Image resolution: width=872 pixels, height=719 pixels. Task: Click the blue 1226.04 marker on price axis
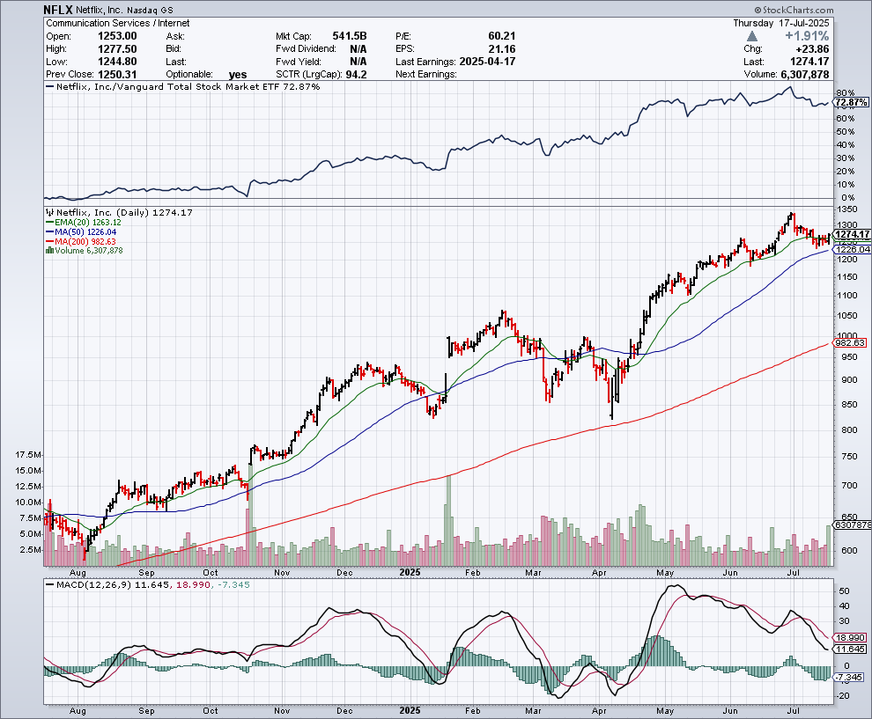tap(851, 249)
